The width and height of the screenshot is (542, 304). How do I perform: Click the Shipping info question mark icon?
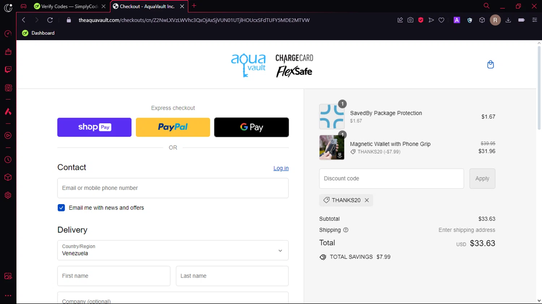coord(346,230)
